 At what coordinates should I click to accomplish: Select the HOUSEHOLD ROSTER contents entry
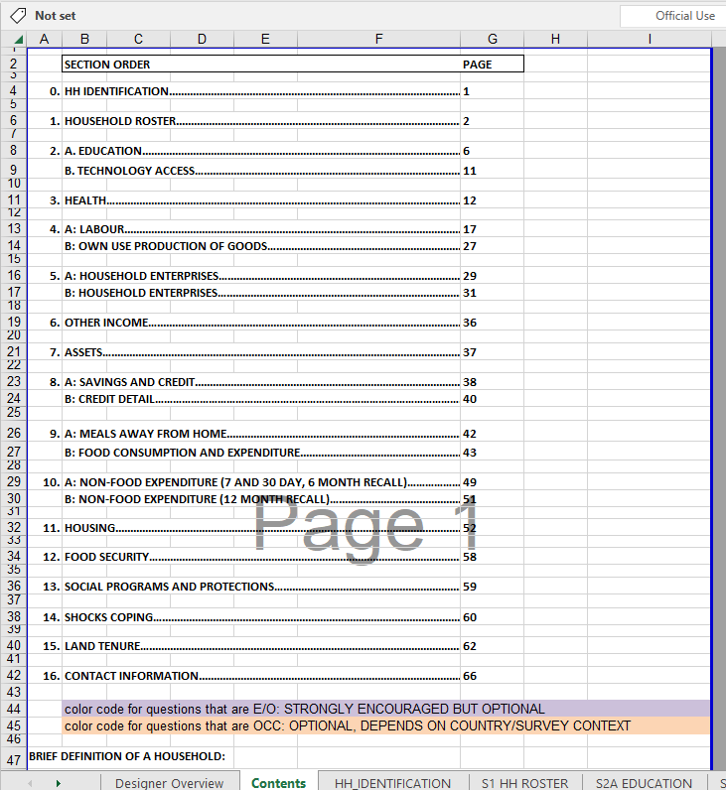pyautogui.click(x=119, y=121)
